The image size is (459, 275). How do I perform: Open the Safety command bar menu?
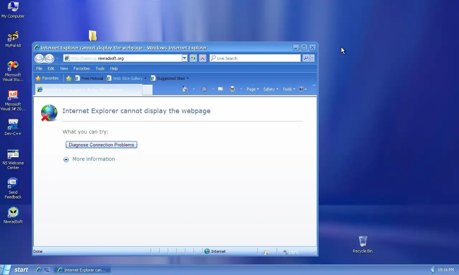(271, 89)
